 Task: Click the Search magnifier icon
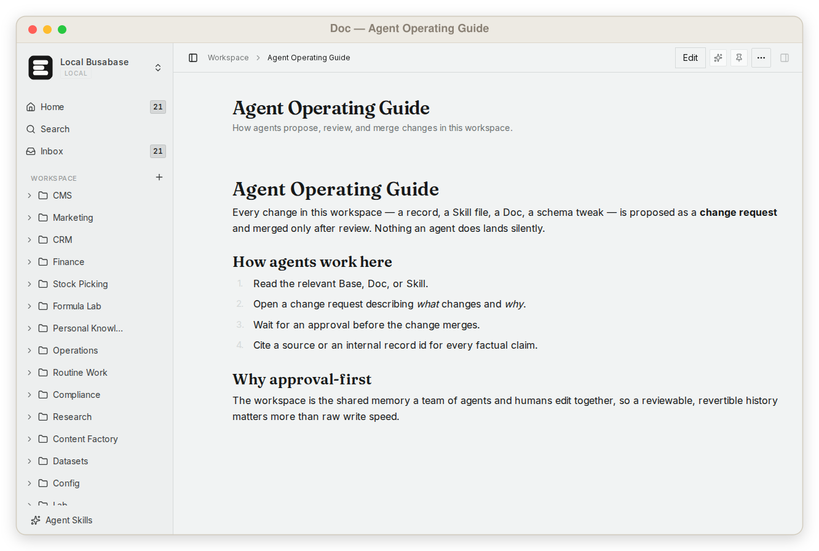(x=31, y=129)
